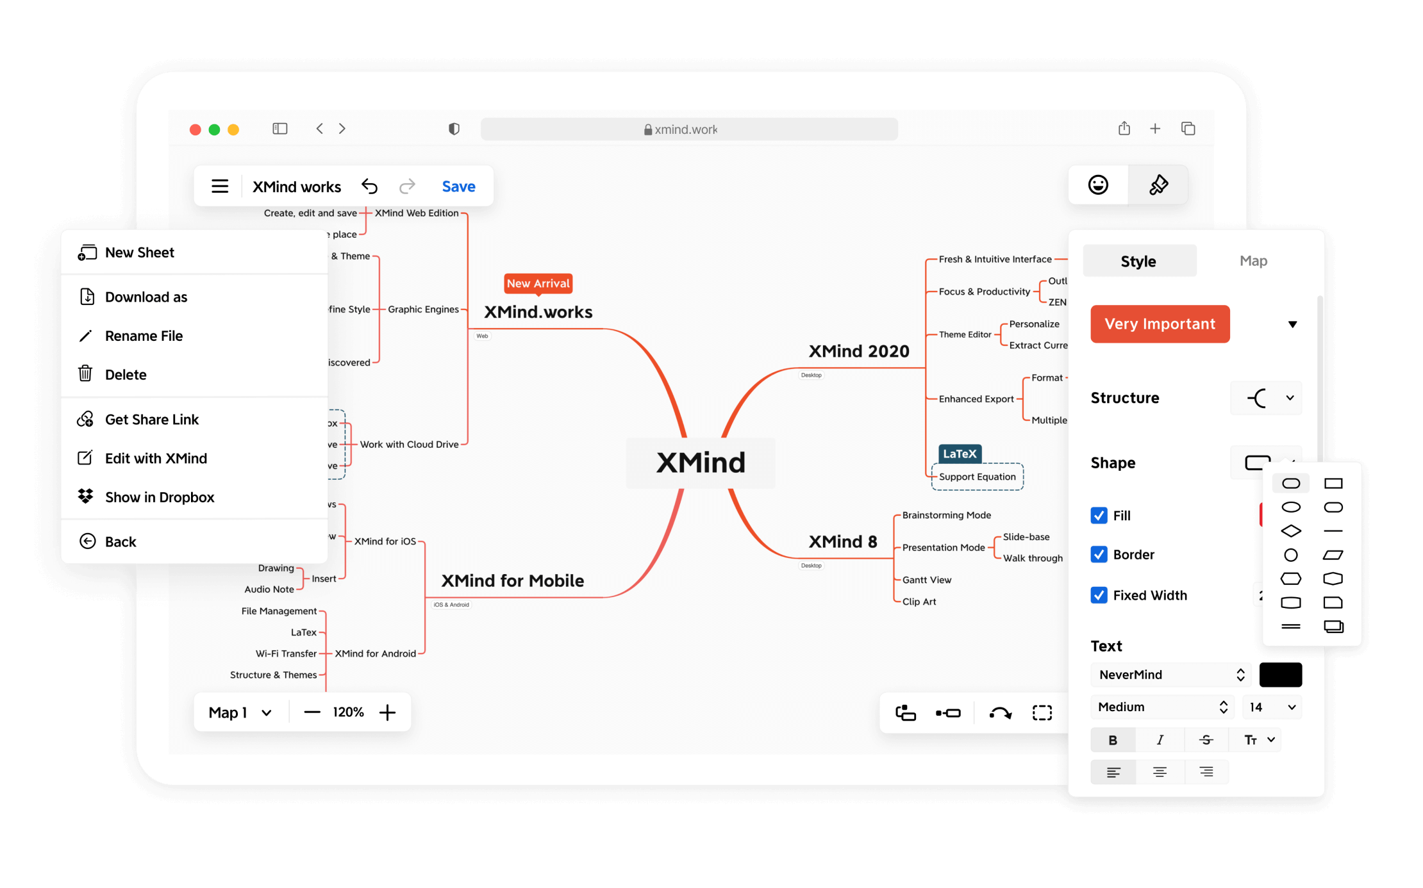Image resolution: width=1423 pixels, height=888 pixels.
Task: Click Back in the menu
Action: pyautogui.click(x=194, y=541)
